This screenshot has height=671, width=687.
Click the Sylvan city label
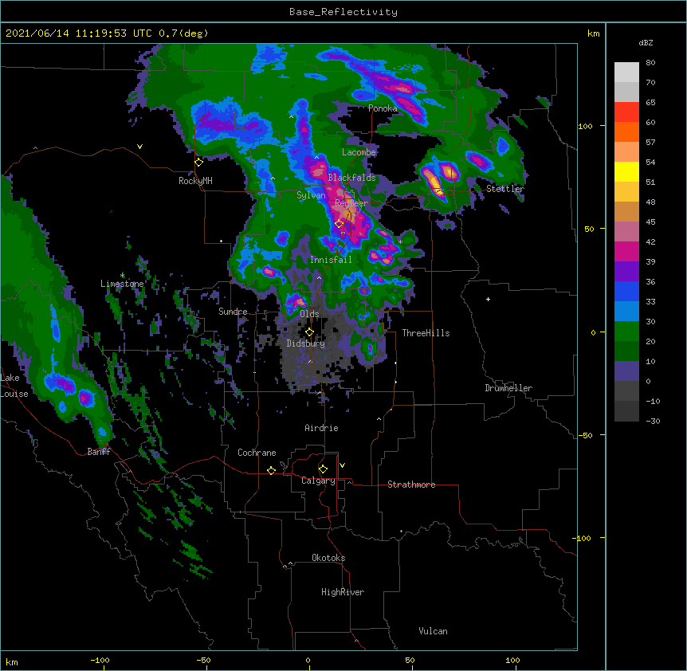coord(311,195)
